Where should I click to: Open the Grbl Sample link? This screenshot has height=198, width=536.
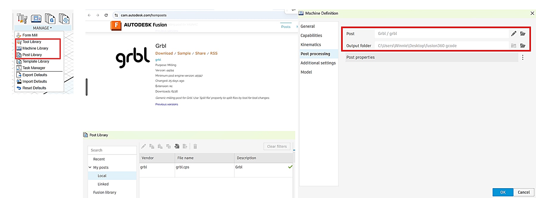pos(184,53)
